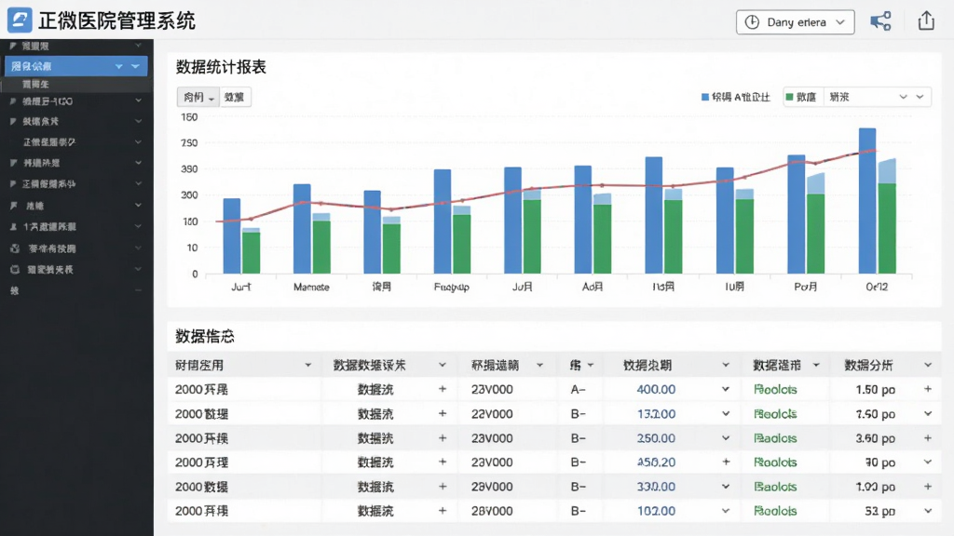Open the first chart toolbar dropdown tab

coord(198,97)
